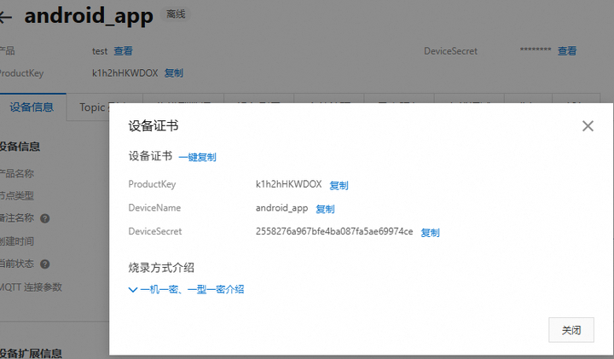
Task: Click the android_app device name value in the dialog
Action: click(282, 208)
